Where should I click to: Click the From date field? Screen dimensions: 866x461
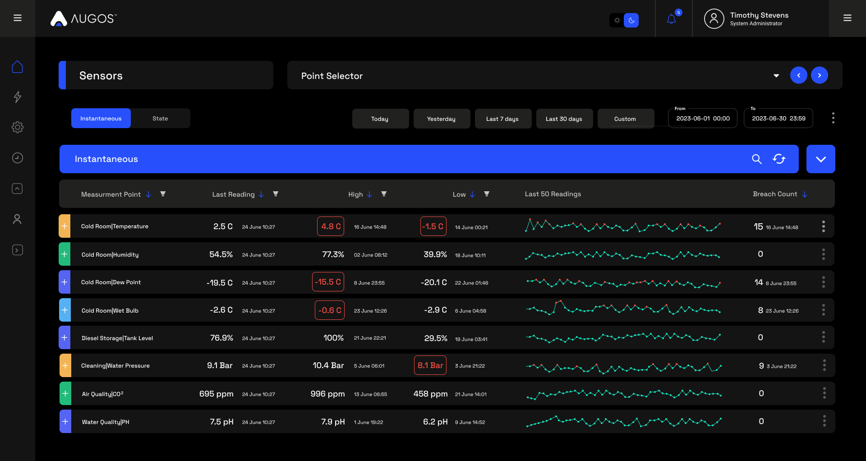pyautogui.click(x=702, y=118)
